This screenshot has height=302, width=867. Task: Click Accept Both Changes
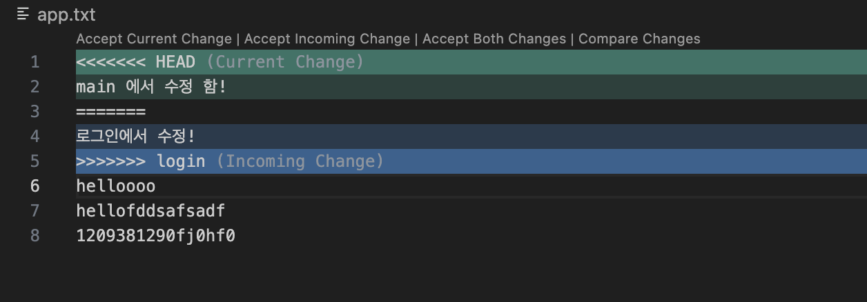(x=494, y=39)
